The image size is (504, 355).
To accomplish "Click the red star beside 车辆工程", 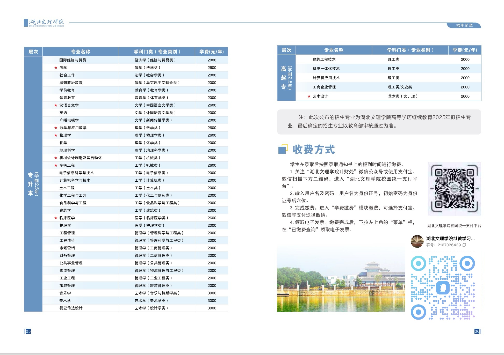I will click(56, 165).
